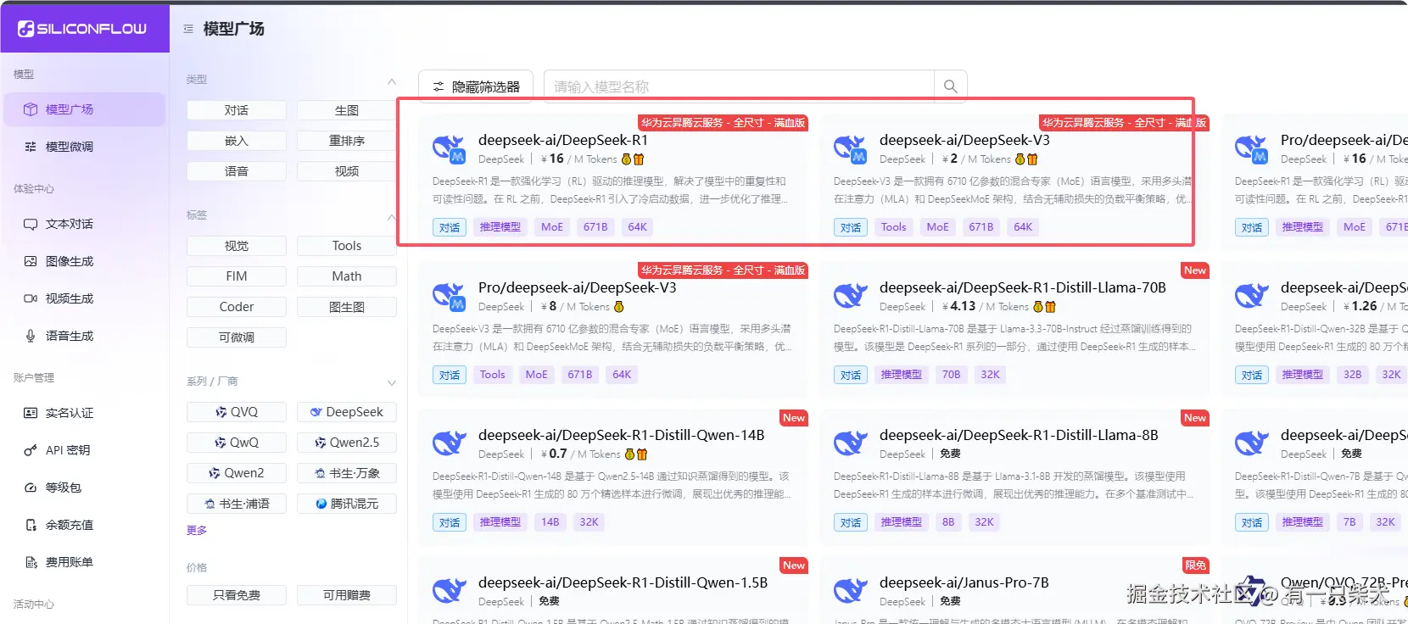The height and width of the screenshot is (624, 1408).
Task: Collapse the 类型 filter section chevron
Action: pyautogui.click(x=391, y=81)
